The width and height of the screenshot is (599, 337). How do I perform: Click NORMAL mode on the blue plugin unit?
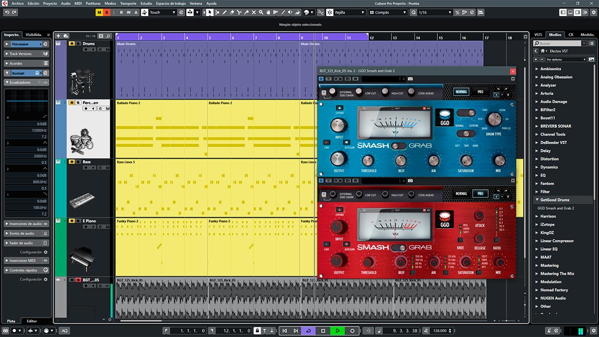coord(461,92)
